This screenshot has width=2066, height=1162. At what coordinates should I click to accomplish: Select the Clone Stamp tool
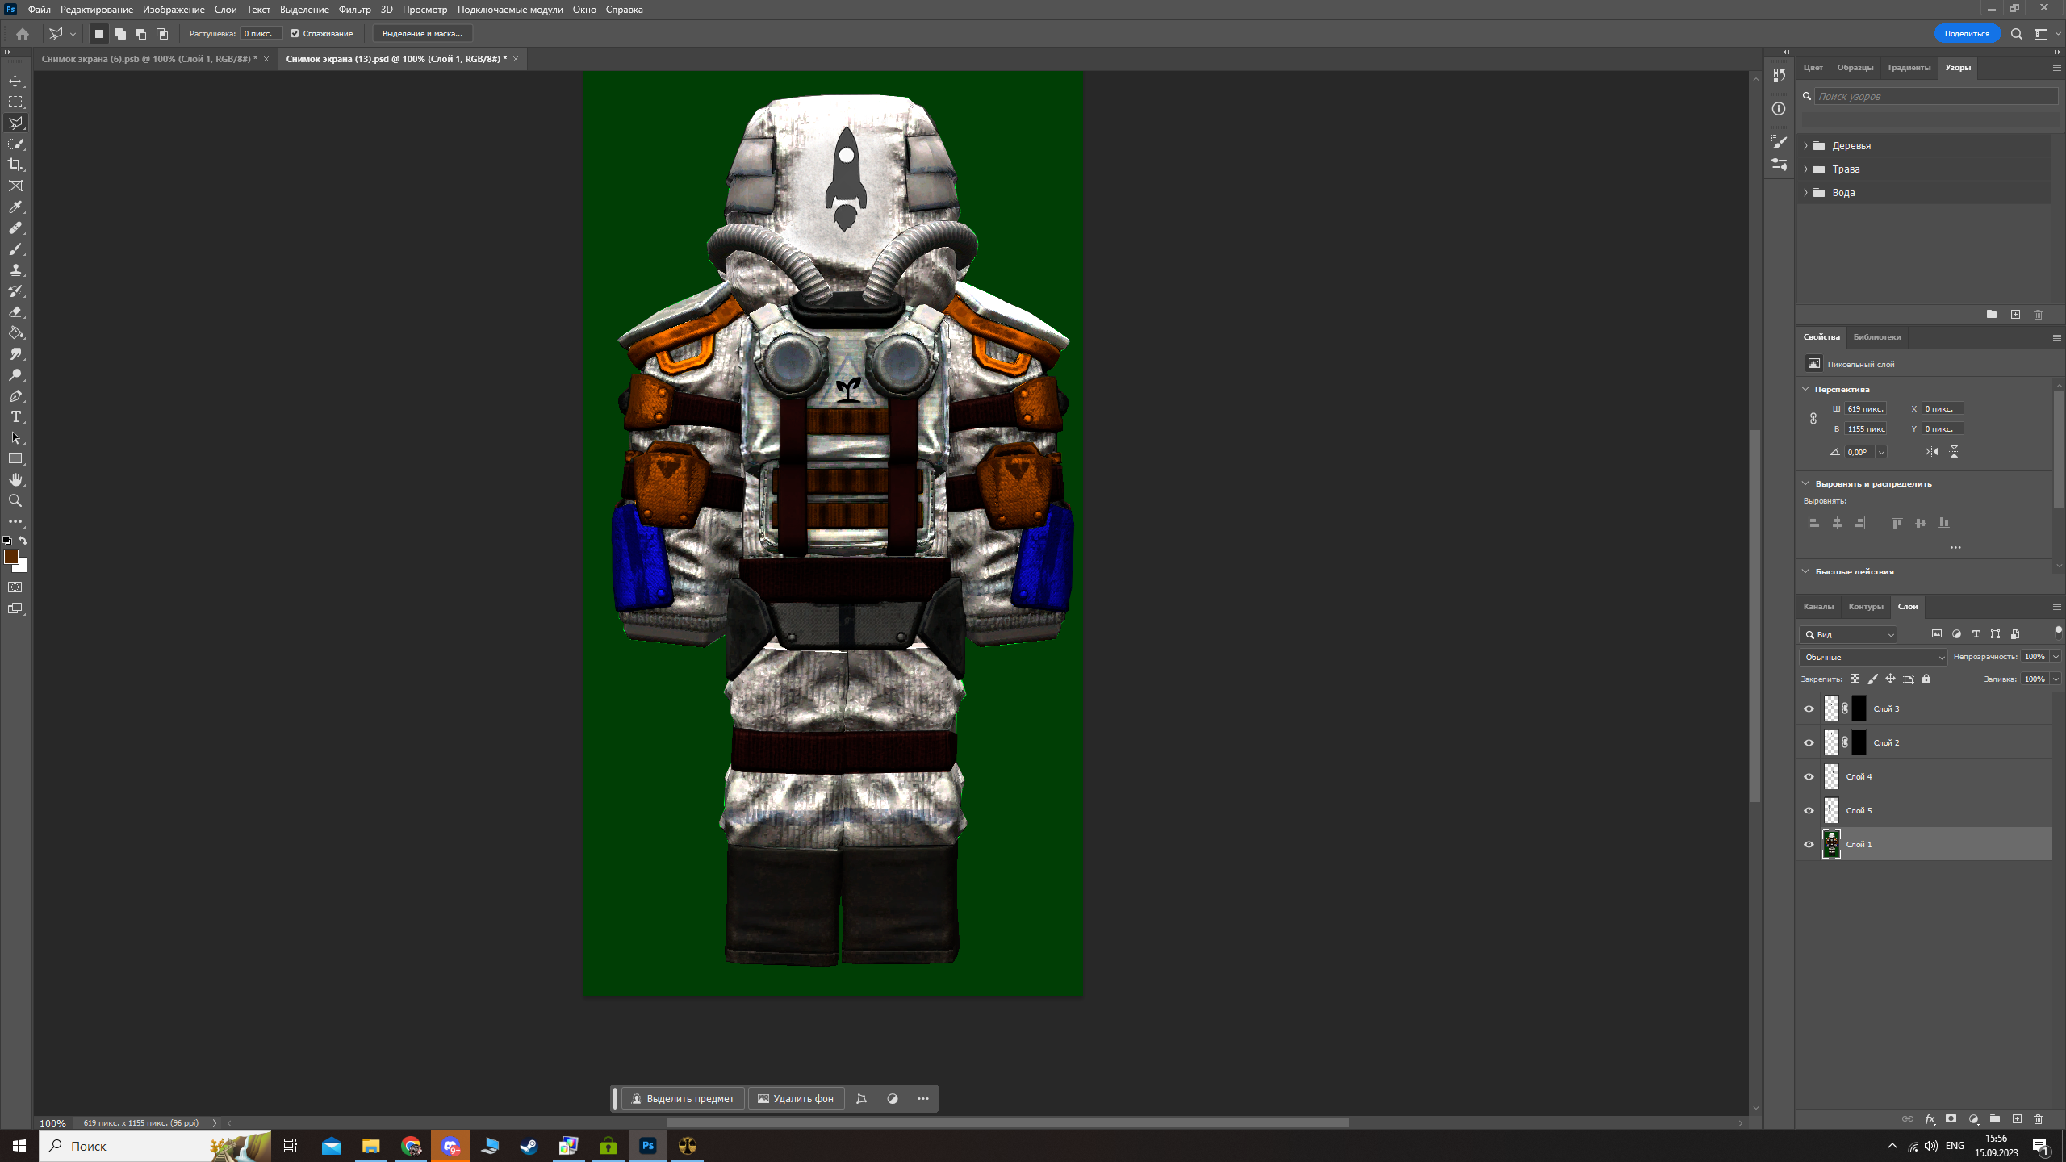[15, 270]
